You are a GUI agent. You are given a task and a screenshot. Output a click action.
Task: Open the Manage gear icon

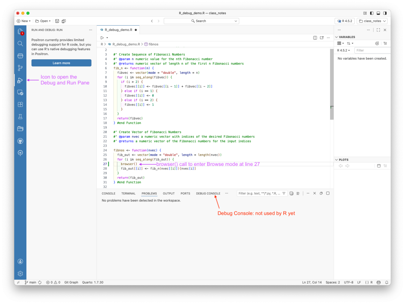[x=20, y=273]
